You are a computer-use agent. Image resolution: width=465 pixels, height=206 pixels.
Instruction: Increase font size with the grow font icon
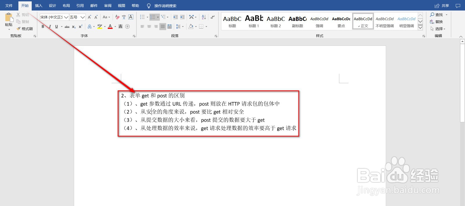90,17
